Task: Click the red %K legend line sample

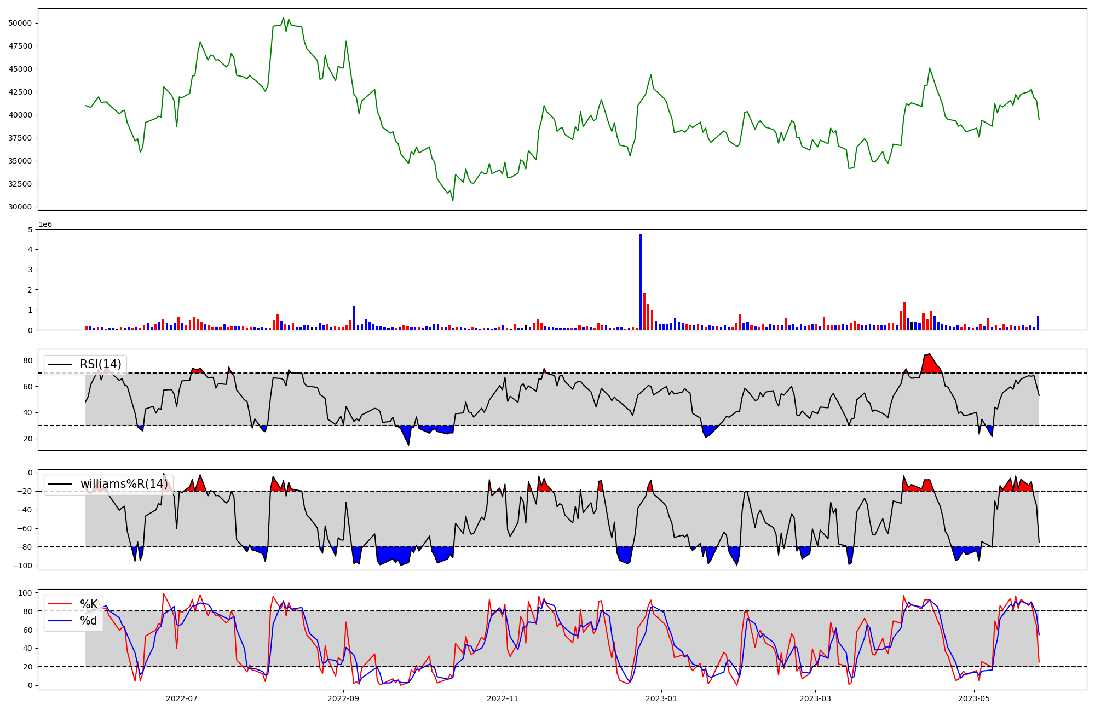Action: (x=60, y=604)
